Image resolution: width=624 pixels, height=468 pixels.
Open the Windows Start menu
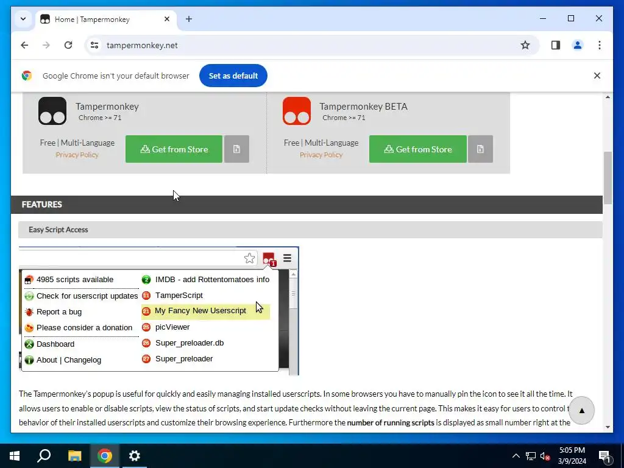tap(15, 456)
